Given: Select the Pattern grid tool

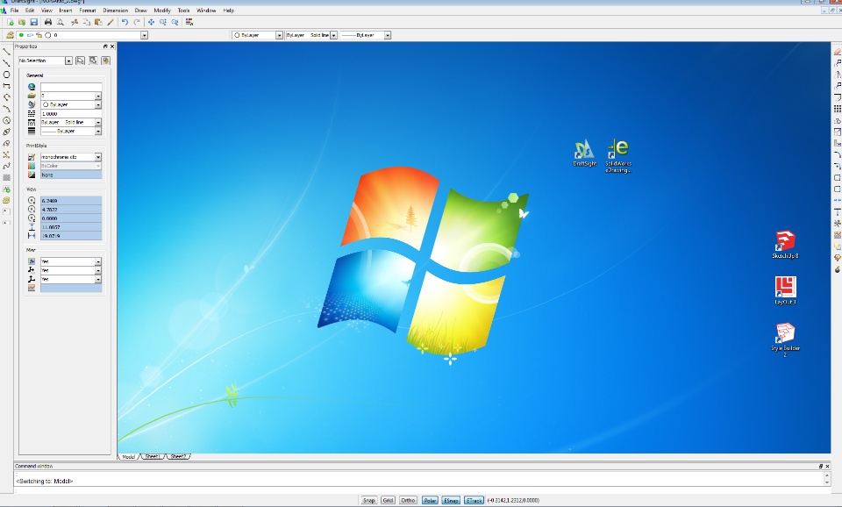Looking at the screenshot, I should point(837,109).
